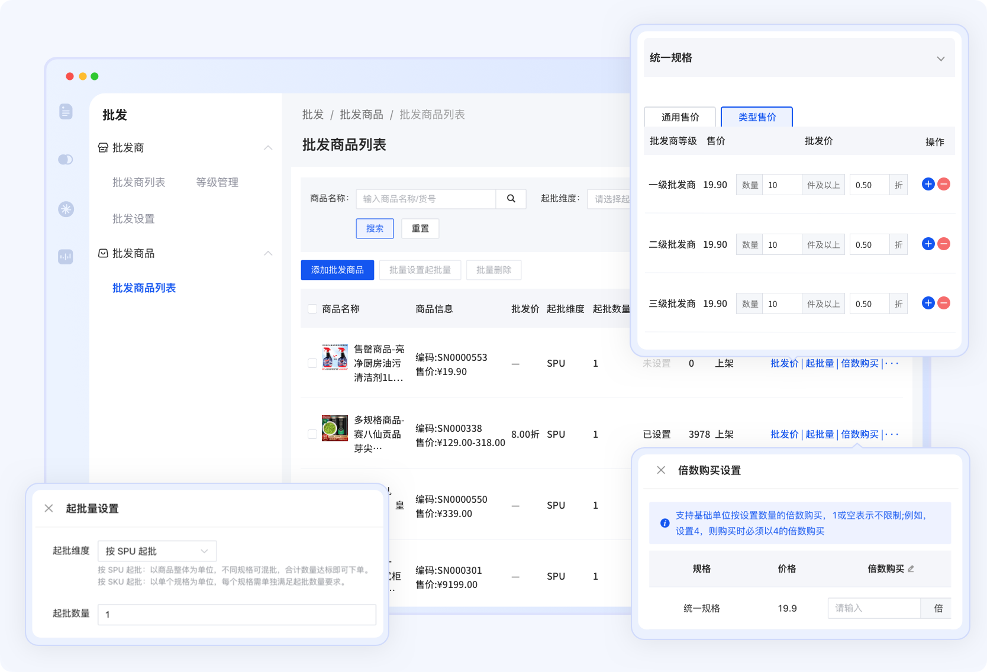Remove price tier for 一级批发商
987x672 pixels.
pos(944,184)
